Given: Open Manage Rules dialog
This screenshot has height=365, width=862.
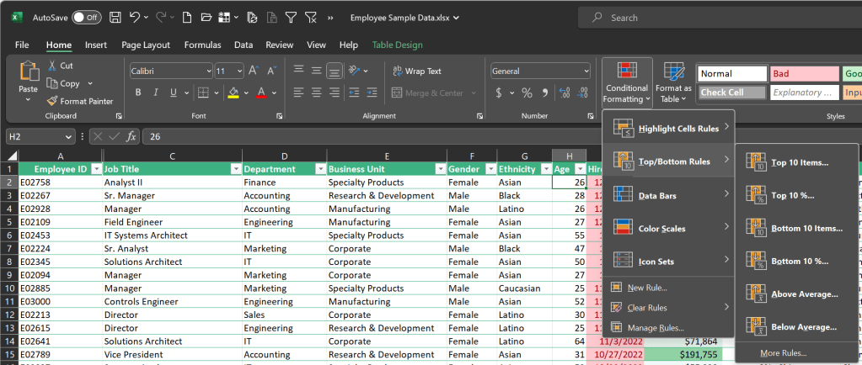Looking at the screenshot, I should pos(655,327).
